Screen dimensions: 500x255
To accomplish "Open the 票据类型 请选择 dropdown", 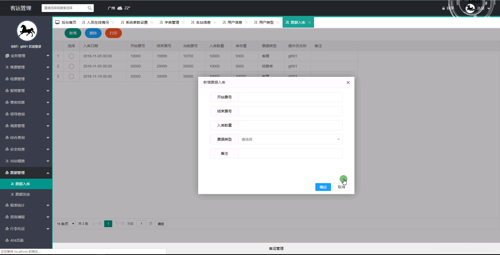I will (290, 139).
